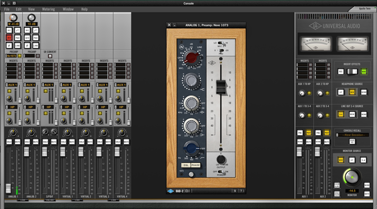Viewport: 377px width, 209px height.
Task: Toggle 48V phantom power on Analog 2
Action: point(27,38)
